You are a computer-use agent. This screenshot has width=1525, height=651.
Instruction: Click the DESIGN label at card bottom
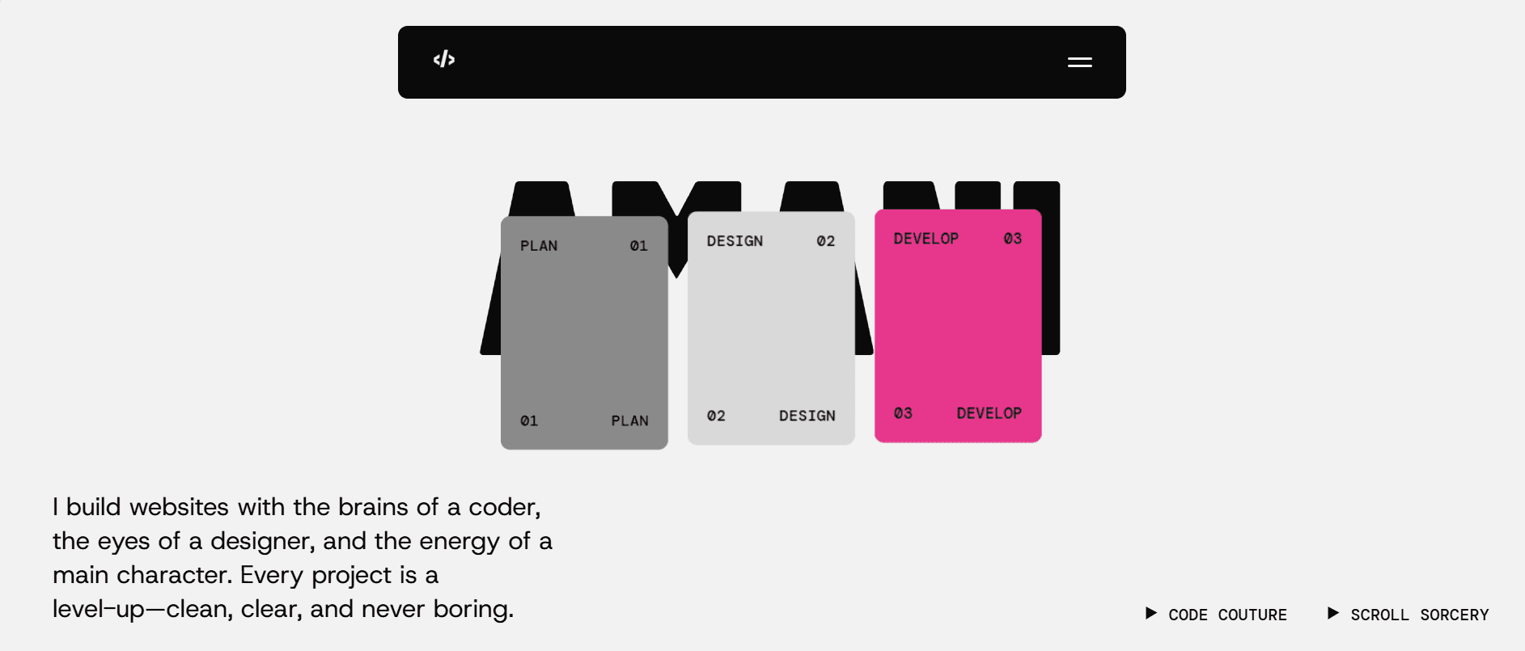pyautogui.click(x=807, y=416)
